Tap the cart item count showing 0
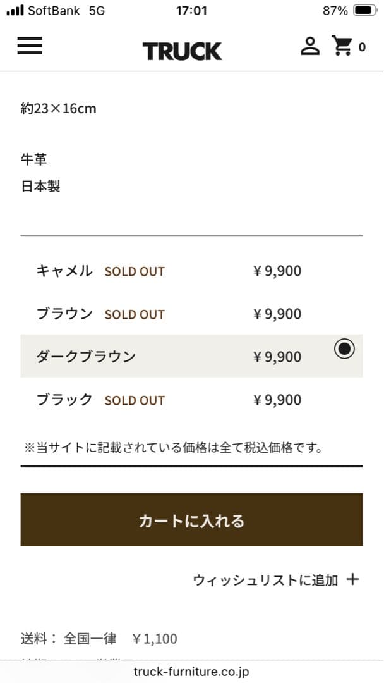The height and width of the screenshot is (683, 384). pyautogui.click(x=362, y=47)
